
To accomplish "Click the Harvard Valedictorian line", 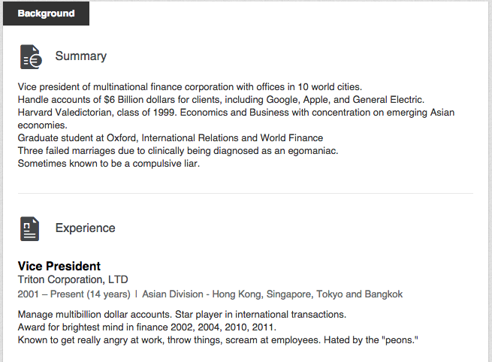I will pyautogui.click(x=236, y=113).
